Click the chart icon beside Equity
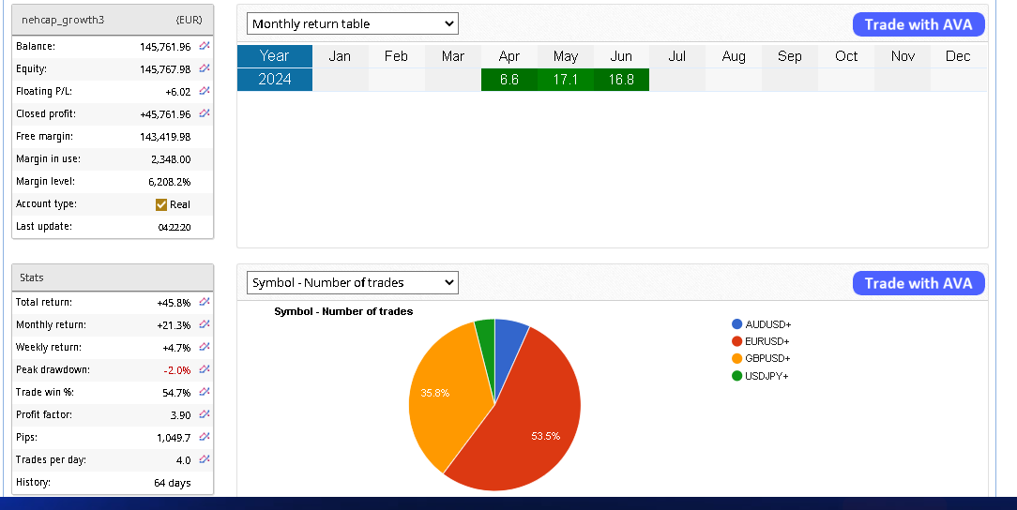This screenshot has height=510, width=1017. pos(205,68)
